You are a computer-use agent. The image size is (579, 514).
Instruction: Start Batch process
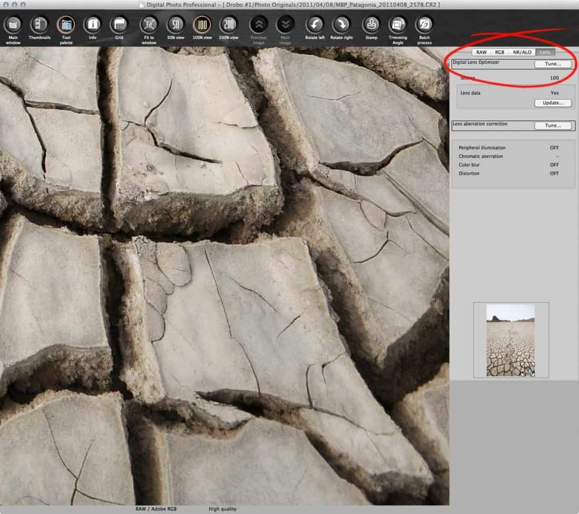[x=424, y=25]
